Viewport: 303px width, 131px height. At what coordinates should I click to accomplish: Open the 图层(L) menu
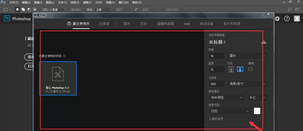tap(50, 2)
